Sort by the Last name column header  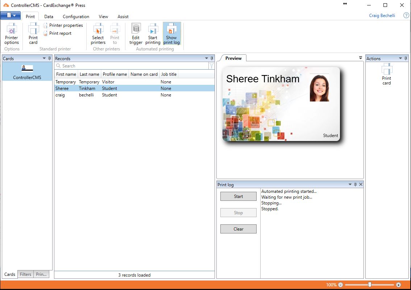click(x=90, y=74)
